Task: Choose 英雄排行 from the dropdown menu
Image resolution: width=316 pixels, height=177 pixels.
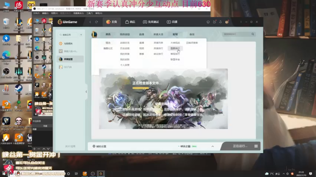Action: [158, 48]
